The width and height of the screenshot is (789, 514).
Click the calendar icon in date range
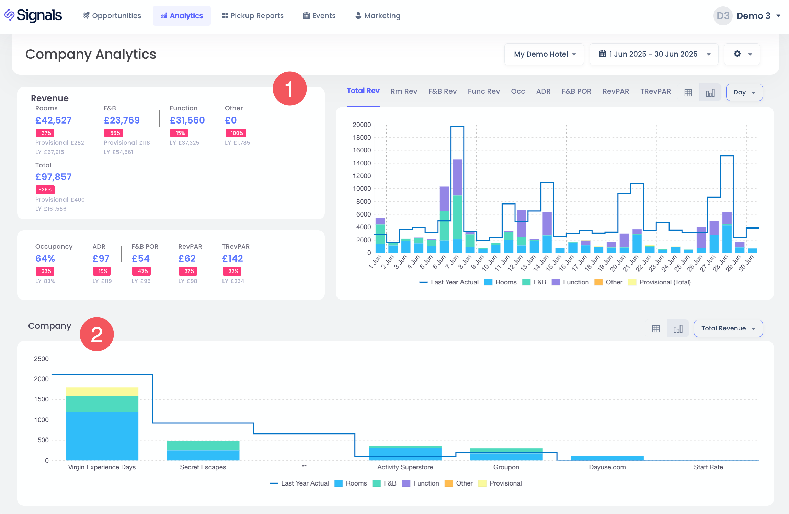point(602,54)
